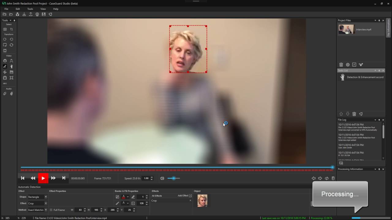The width and height of the screenshot is (392, 220).
Task: Select the interview.mp4 thumbnail in Project Files
Action: click(346, 29)
